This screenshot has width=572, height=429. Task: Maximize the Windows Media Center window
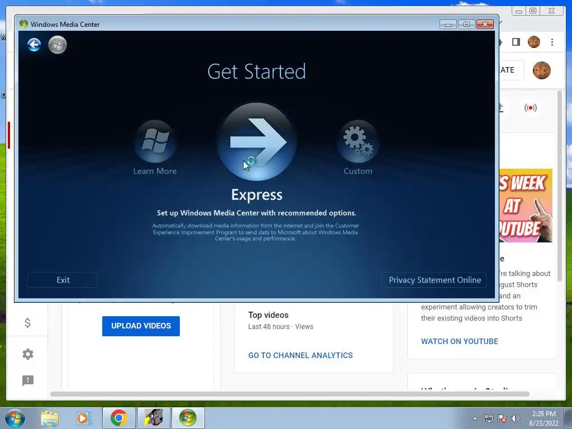pyautogui.click(x=466, y=25)
